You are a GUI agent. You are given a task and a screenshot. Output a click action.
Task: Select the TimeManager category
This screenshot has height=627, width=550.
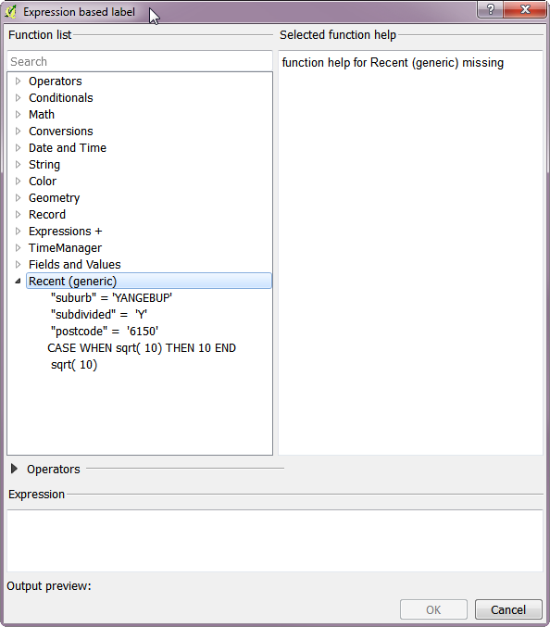65,248
